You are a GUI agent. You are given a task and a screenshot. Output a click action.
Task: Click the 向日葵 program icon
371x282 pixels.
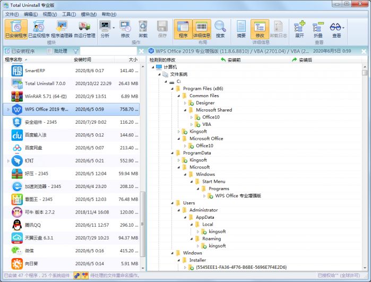(17, 263)
